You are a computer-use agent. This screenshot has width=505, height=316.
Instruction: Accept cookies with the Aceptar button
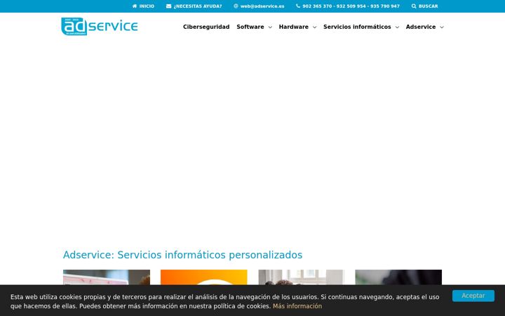coord(473,296)
